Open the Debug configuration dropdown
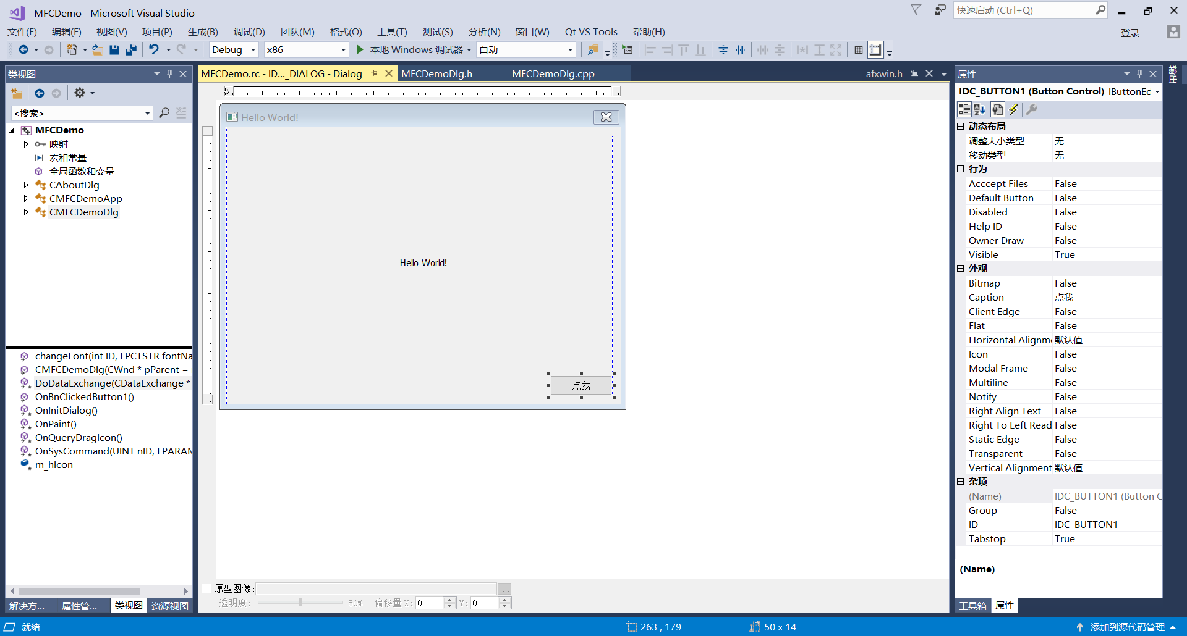The image size is (1187, 636). (x=253, y=50)
